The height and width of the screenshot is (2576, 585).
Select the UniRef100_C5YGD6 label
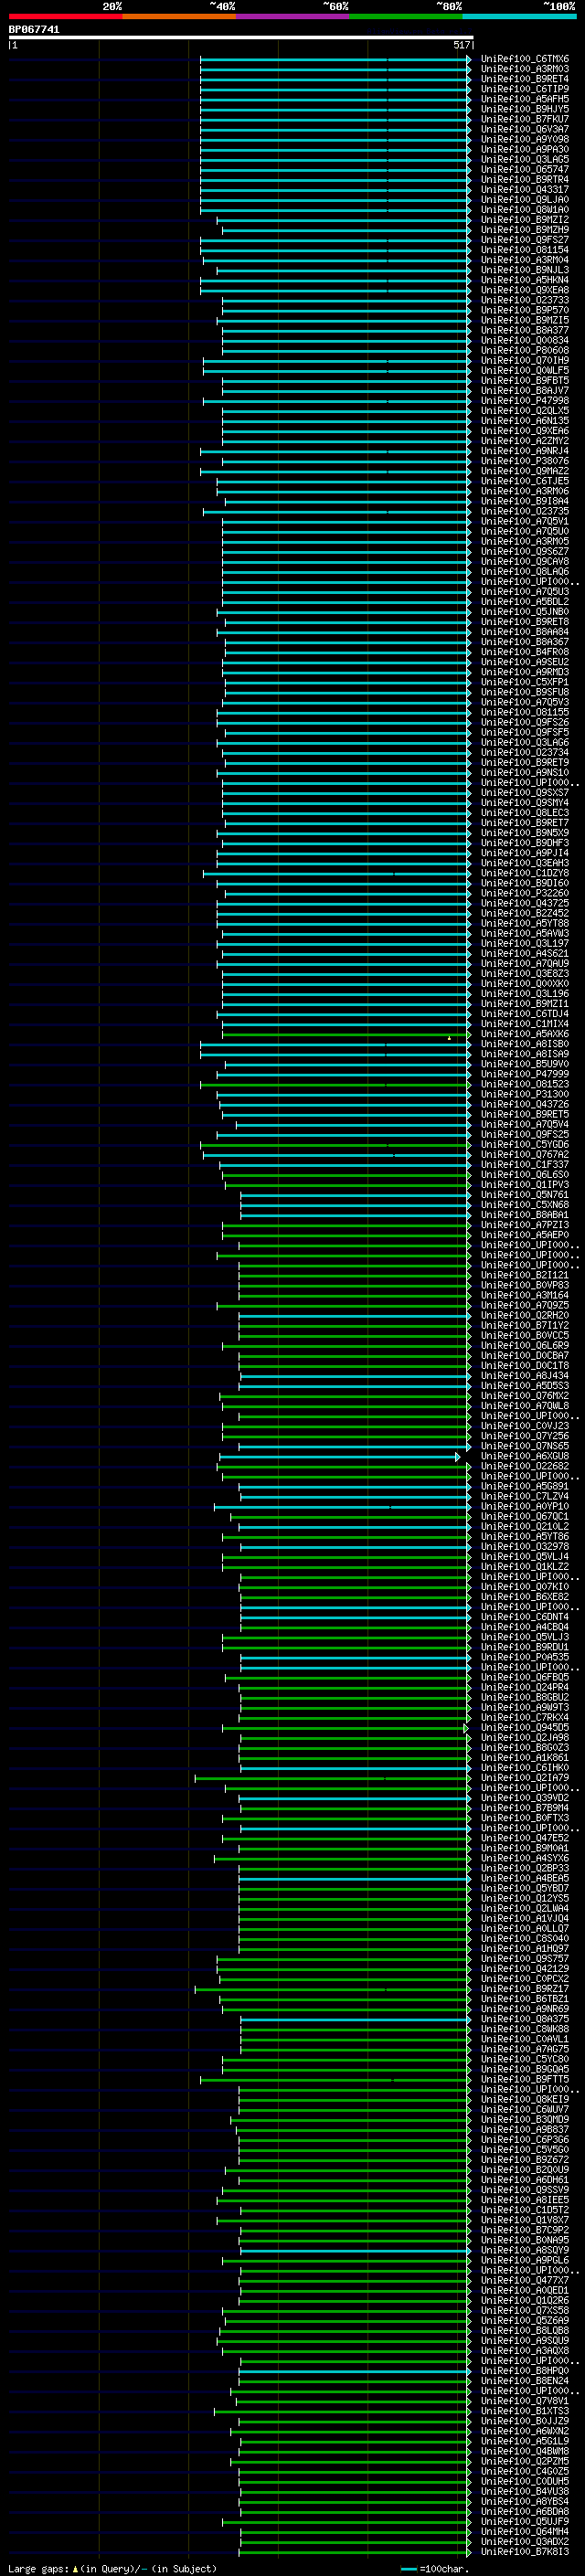pos(524,1145)
